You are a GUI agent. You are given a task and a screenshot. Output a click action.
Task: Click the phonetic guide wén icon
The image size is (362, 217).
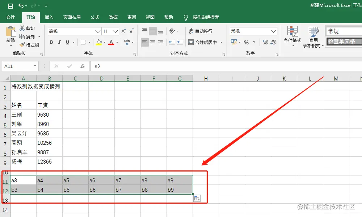pos(127,42)
